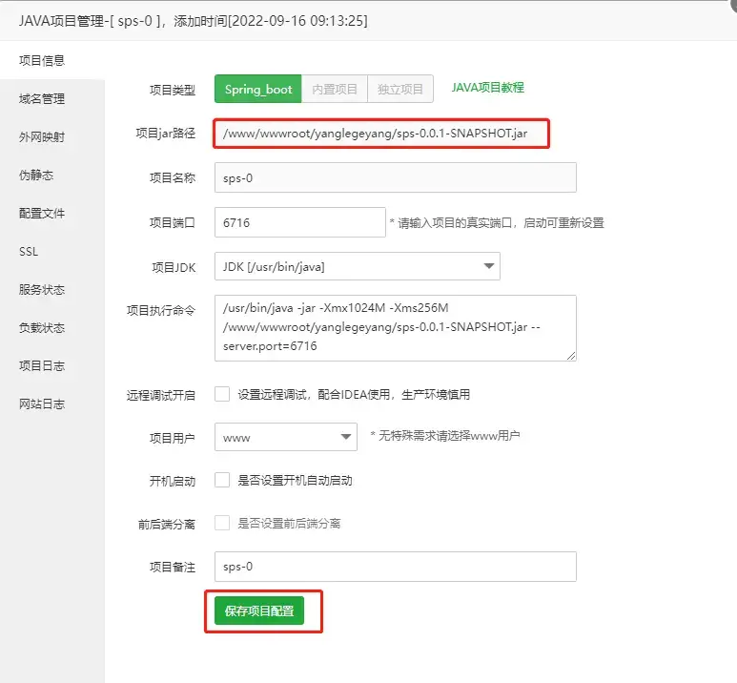Viewport: 737px width, 683px height.
Task: Click the 保存项目配置 button
Action: [259, 611]
